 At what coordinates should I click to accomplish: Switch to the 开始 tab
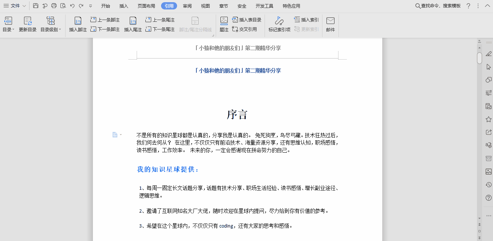coord(106,6)
